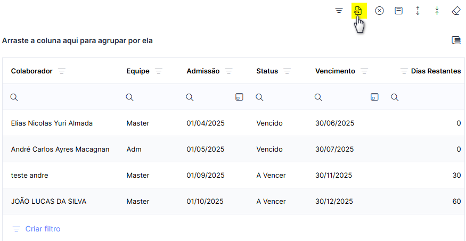This screenshot has width=466, height=241.
Task: Sort by the Vencimento column header
Action: [x=335, y=71]
